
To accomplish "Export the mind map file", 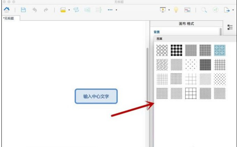I will tap(227, 10).
